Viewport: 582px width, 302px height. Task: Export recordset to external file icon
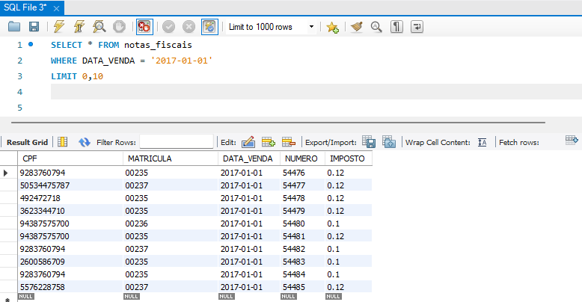(369, 142)
